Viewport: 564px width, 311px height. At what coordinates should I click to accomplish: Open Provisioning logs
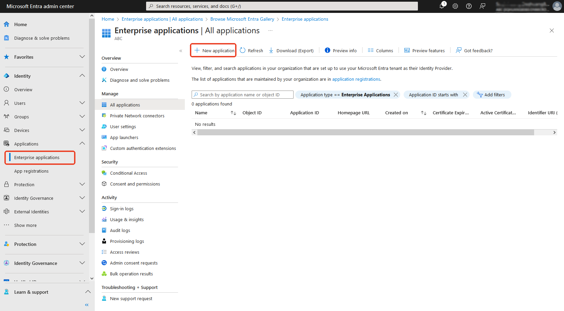coord(127,241)
